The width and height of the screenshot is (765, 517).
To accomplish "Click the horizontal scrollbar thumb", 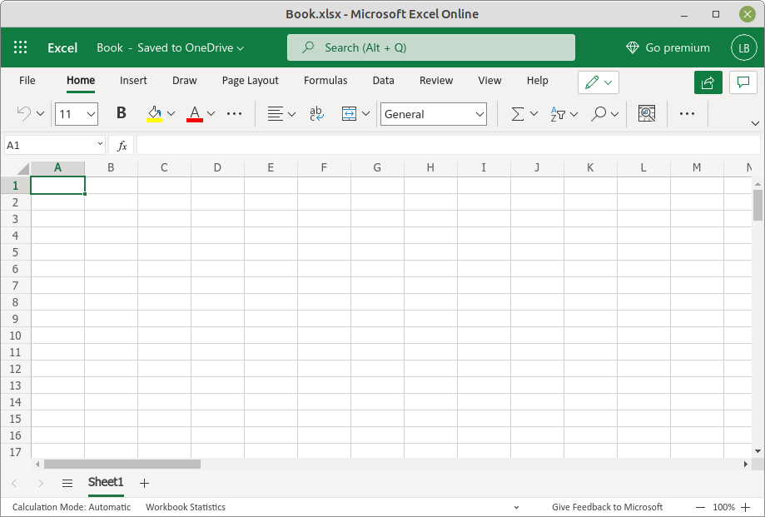I will click(x=122, y=464).
